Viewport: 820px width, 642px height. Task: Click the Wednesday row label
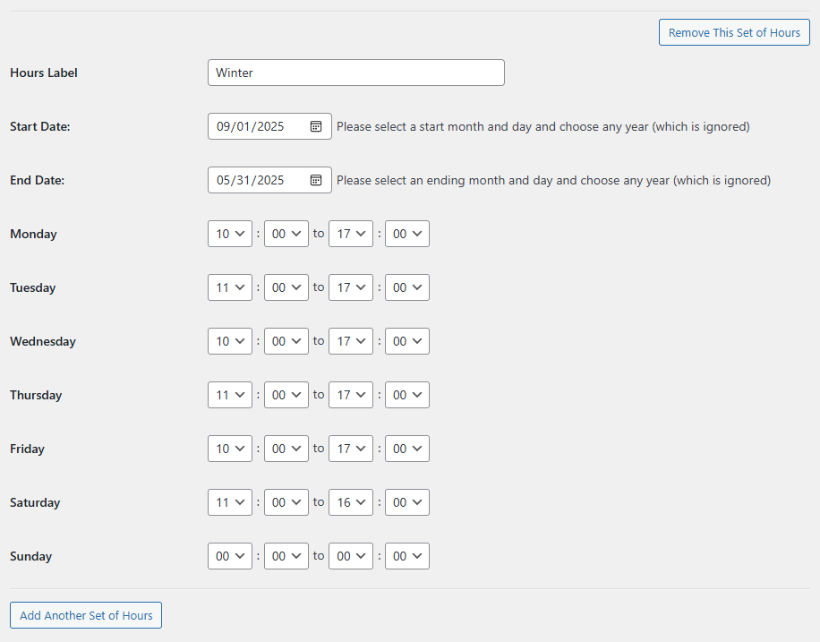(x=43, y=341)
